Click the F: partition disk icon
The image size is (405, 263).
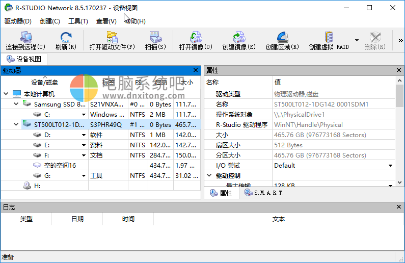tap(37, 155)
